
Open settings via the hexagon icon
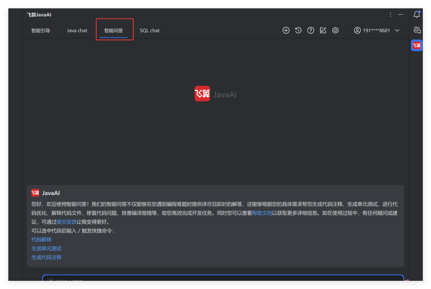coord(335,30)
